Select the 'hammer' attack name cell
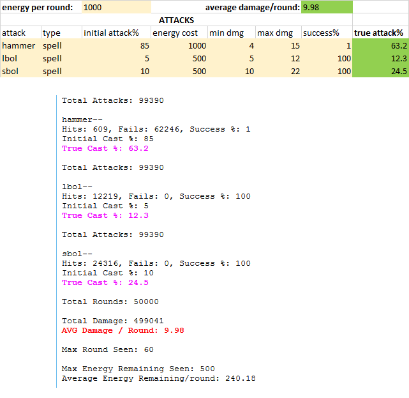This screenshot has width=409, height=398. pos(20,45)
